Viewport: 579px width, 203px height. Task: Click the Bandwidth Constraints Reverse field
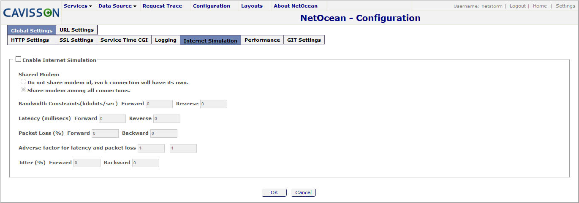coord(214,104)
